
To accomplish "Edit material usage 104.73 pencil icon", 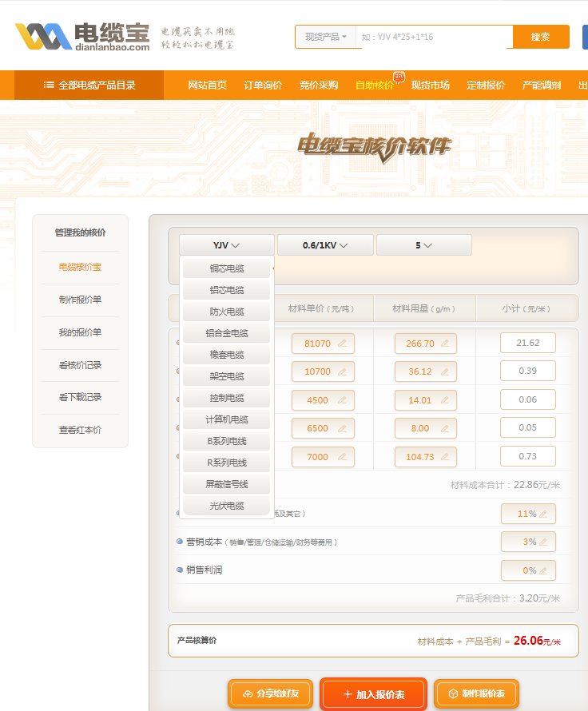I will (x=445, y=457).
